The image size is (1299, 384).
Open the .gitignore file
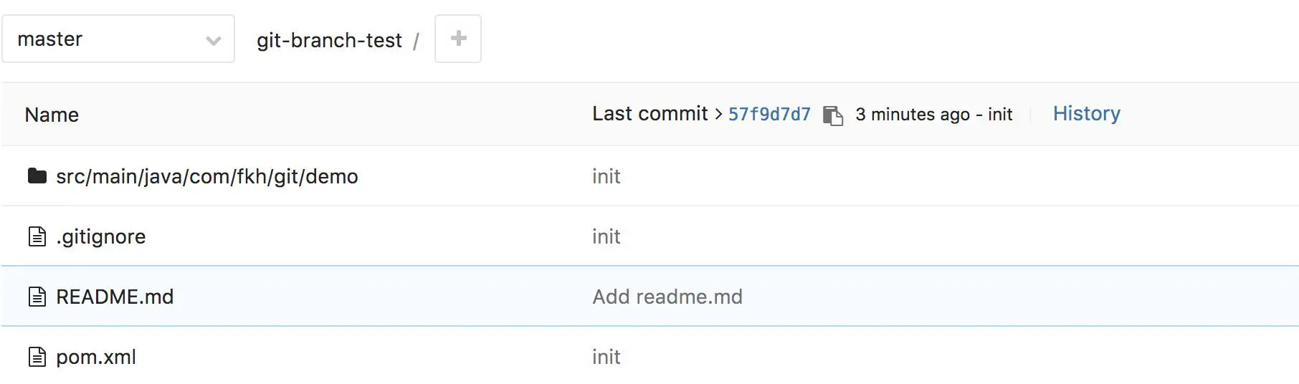click(x=101, y=237)
